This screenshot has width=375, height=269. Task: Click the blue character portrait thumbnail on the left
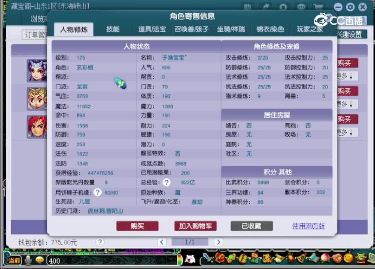pos(37,71)
